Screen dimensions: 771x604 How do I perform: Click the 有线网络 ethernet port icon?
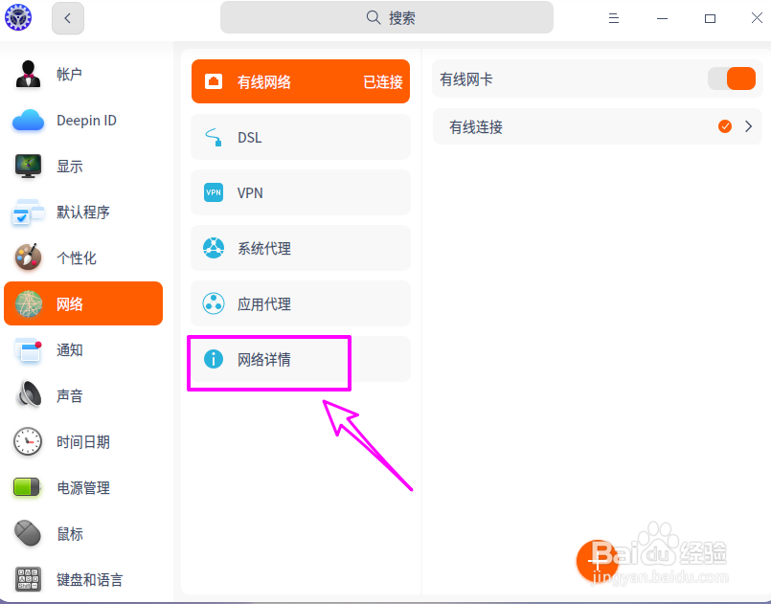tap(214, 81)
